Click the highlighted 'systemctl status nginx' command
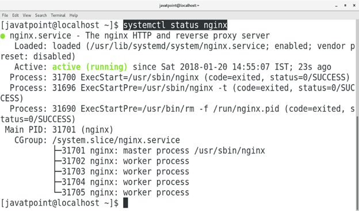This screenshot has width=359, height=211. [x=175, y=25]
